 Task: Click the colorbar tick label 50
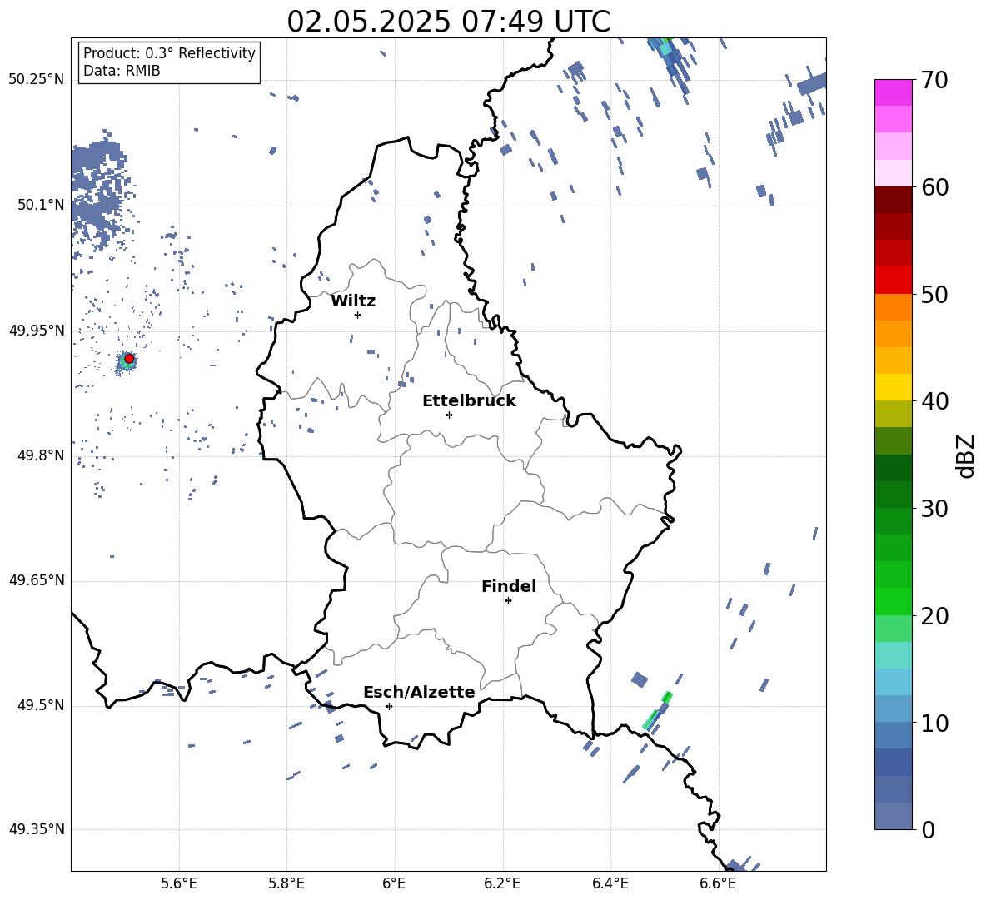[934, 294]
